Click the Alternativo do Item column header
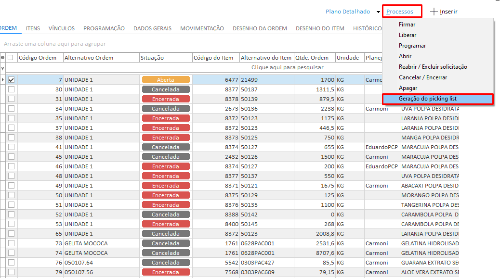500x278 pixels. 266,58
